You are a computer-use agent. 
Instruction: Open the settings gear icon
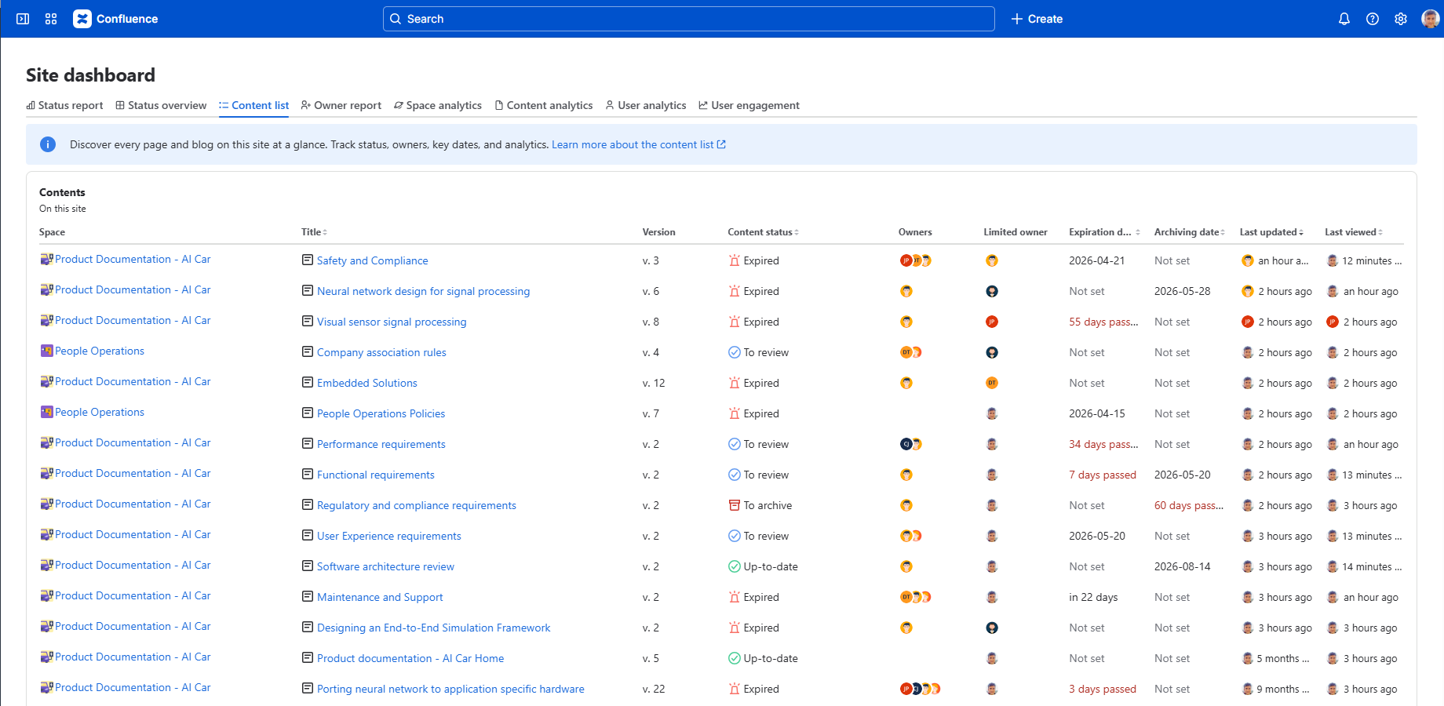point(1400,19)
